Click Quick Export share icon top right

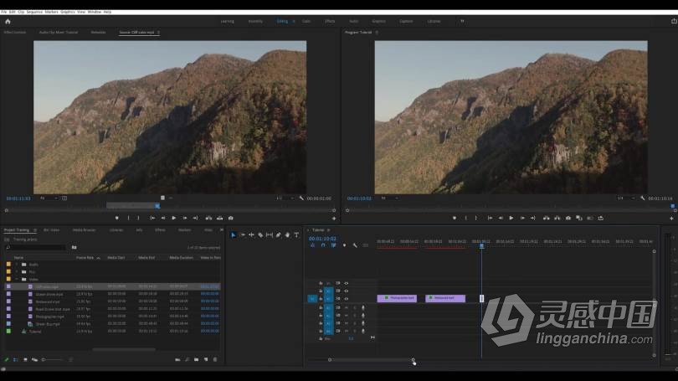tap(674, 21)
